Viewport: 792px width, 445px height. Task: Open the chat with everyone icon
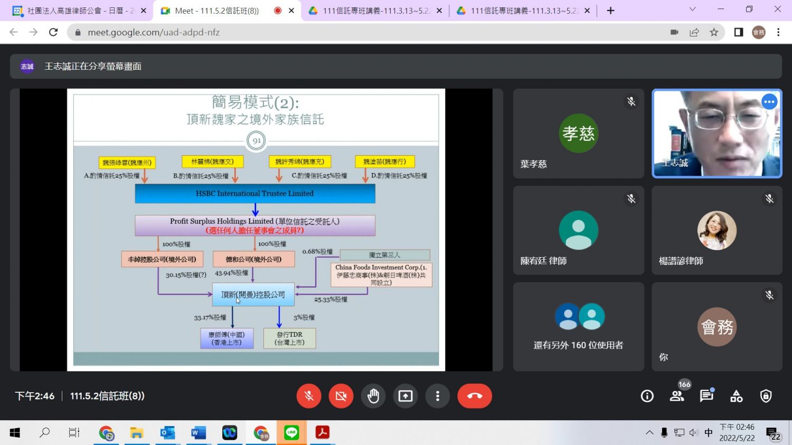tap(706, 396)
